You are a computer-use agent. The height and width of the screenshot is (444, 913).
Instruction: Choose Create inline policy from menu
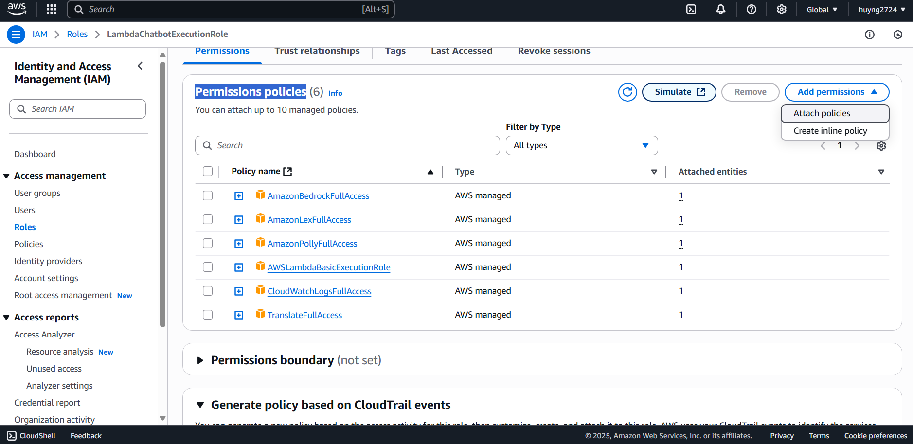pos(835,131)
